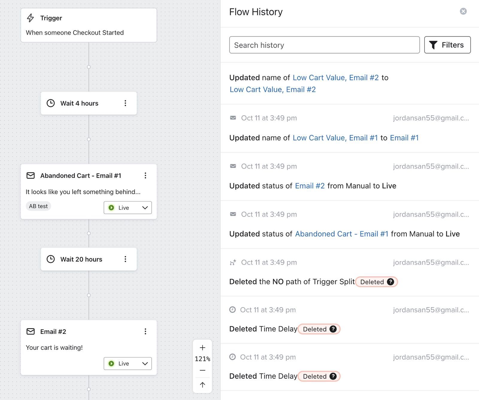Viewport: 479px width, 400px height.
Task: Open the three-dot menu on Wait 4 hours
Action: pos(125,103)
